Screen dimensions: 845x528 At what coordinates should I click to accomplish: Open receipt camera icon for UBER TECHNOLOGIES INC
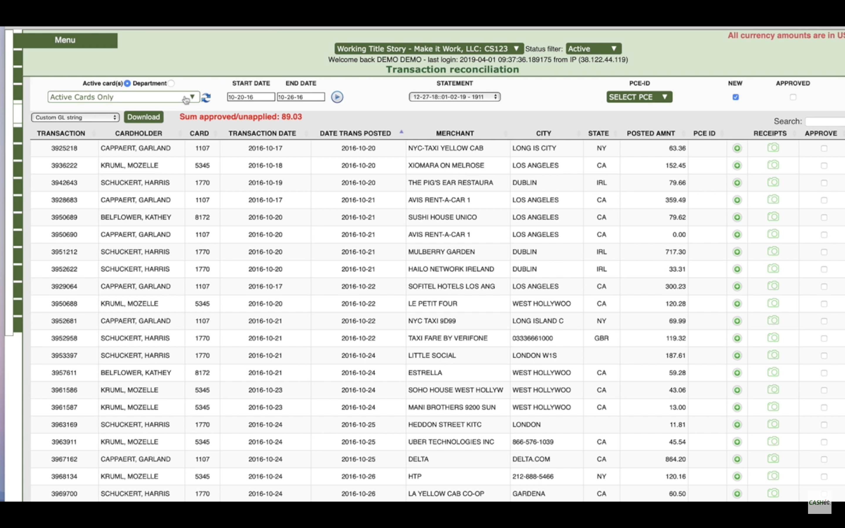(x=773, y=441)
